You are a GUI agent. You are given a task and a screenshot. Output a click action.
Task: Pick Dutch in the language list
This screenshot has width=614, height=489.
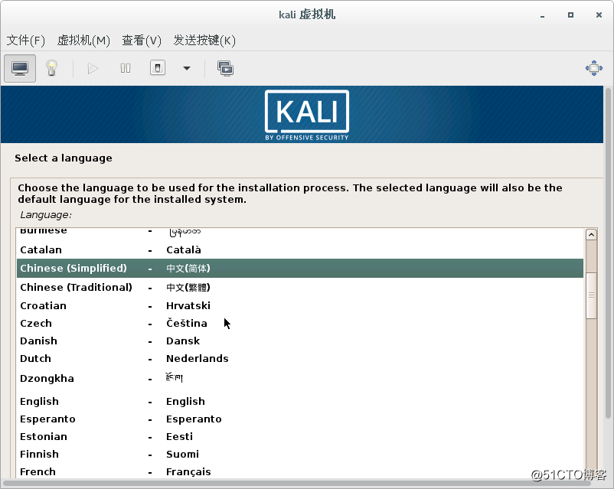(x=300, y=359)
